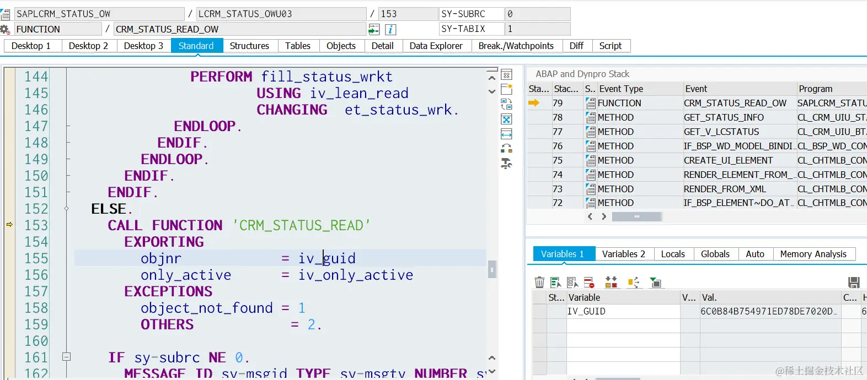867x380 pixels.
Task: Click the Program column header in stack
Action: 831,89
